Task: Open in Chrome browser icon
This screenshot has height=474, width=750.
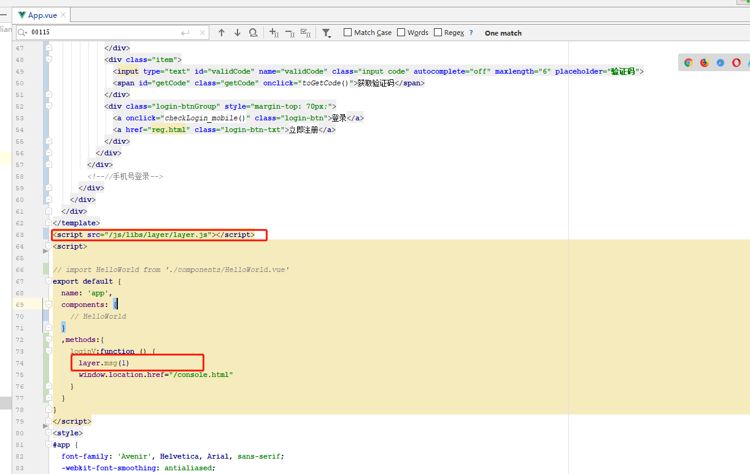Action: (689, 63)
